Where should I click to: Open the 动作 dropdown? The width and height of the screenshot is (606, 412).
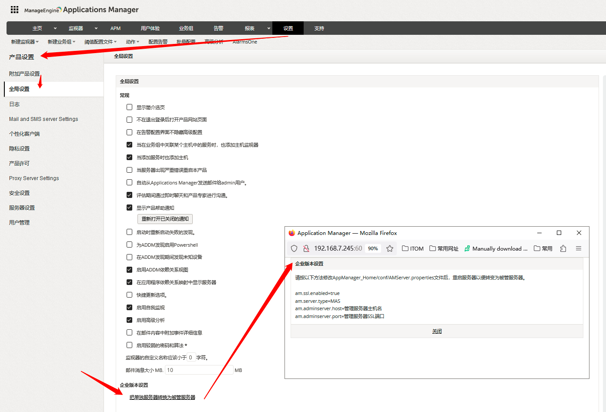[x=133, y=42]
